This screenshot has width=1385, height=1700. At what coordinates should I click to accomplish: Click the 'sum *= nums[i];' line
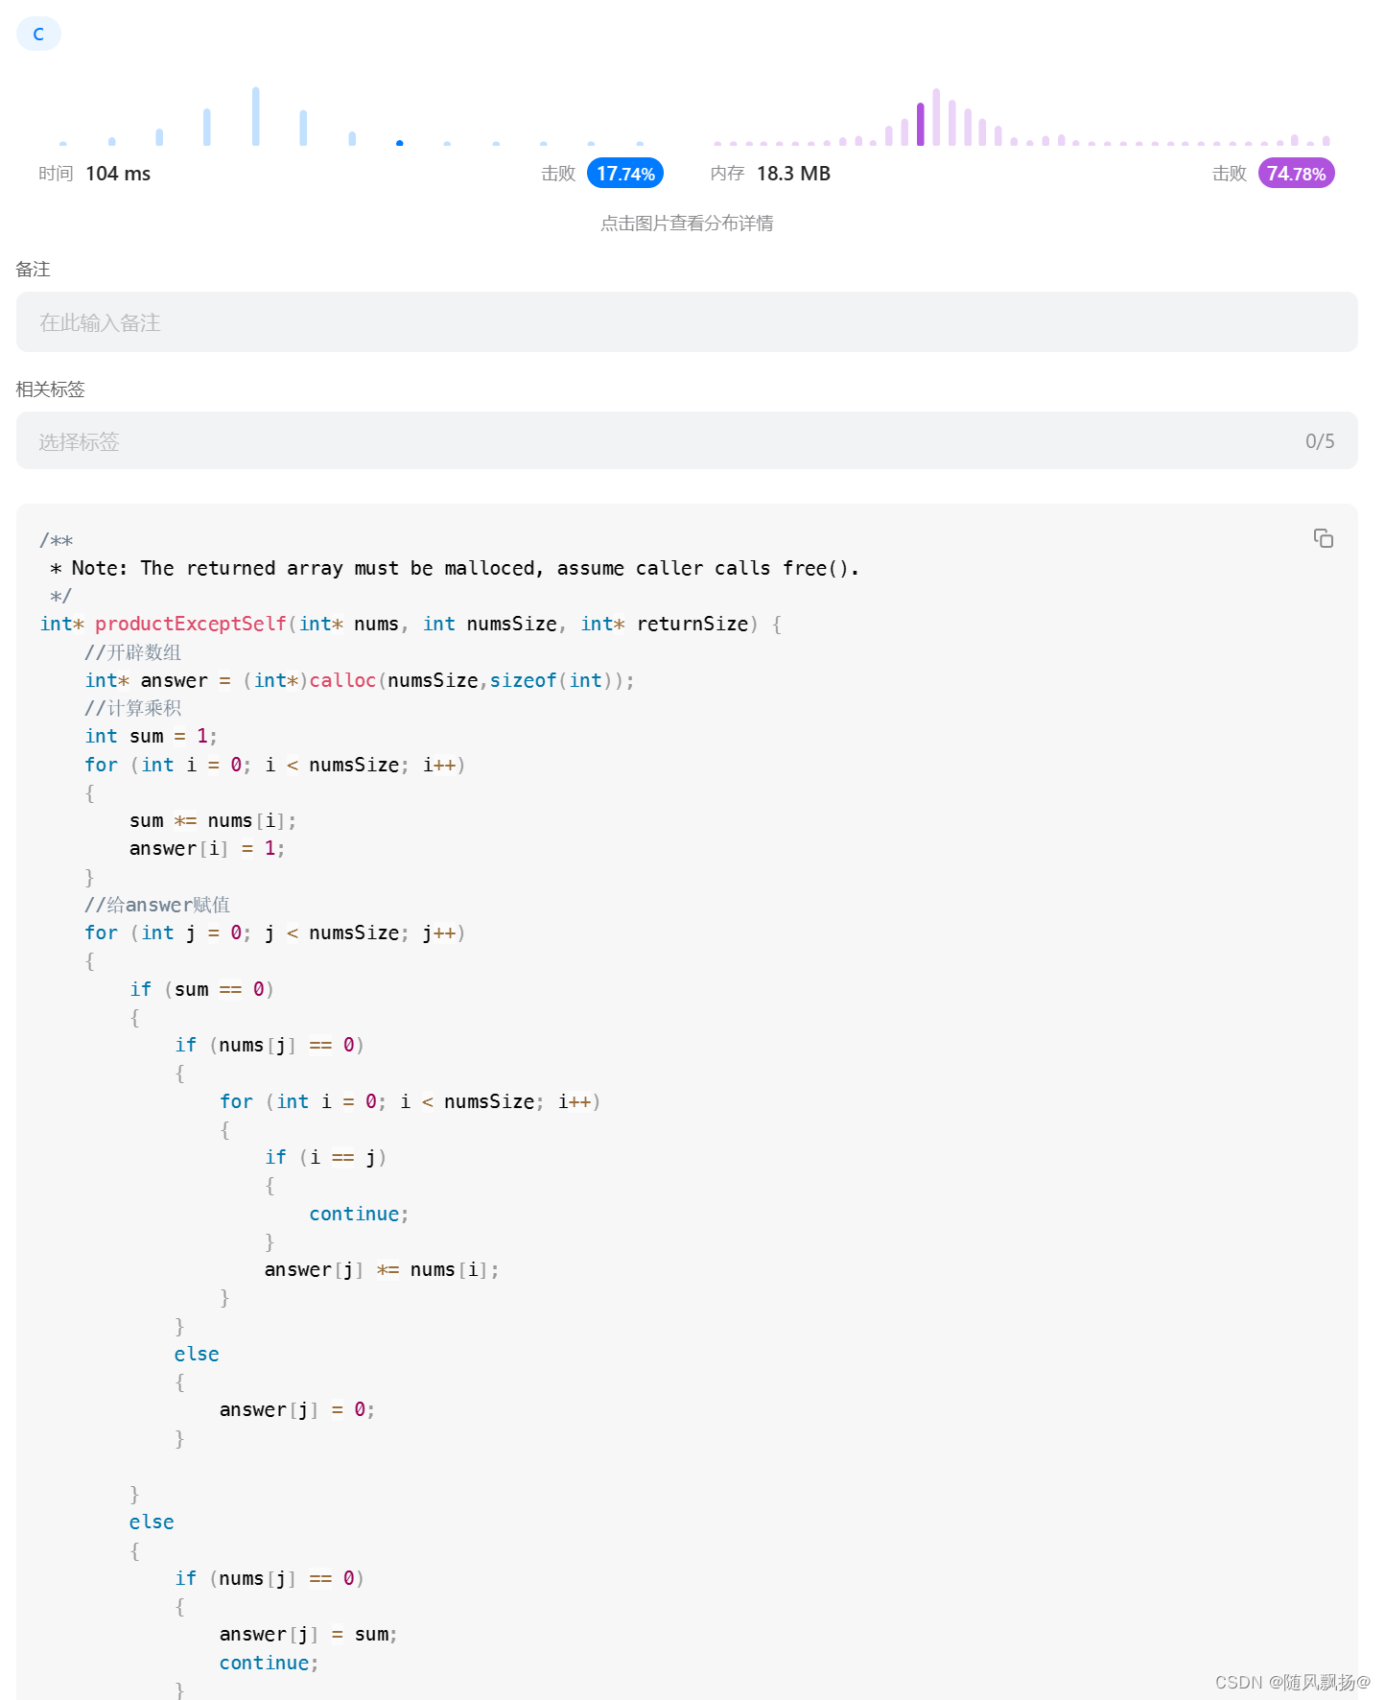213,820
